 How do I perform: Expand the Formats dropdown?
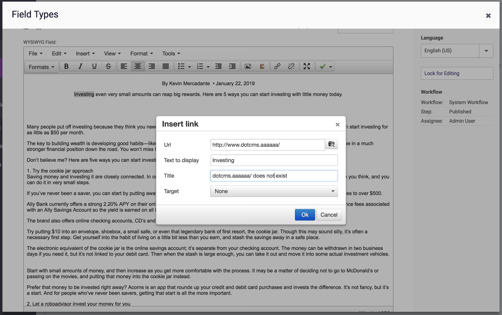tap(41, 67)
